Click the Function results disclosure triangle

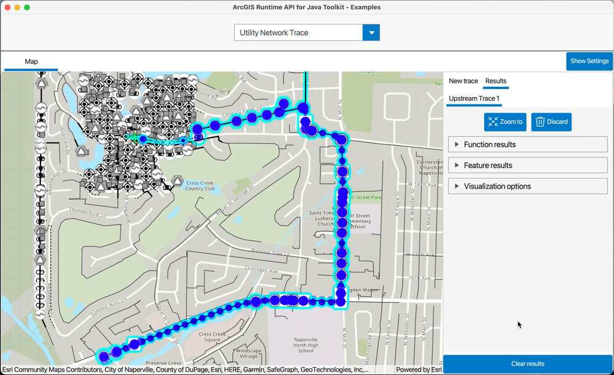[x=457, y=144]
